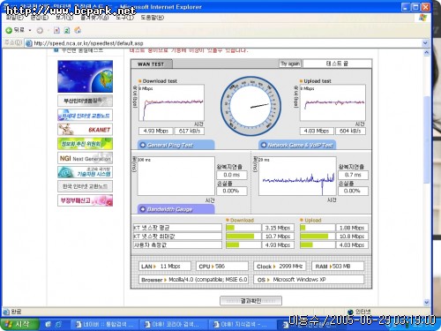Open the 정보화 추진 위원회 banner
This screenshot has width=441, height=331.
(x=86, y=144)
